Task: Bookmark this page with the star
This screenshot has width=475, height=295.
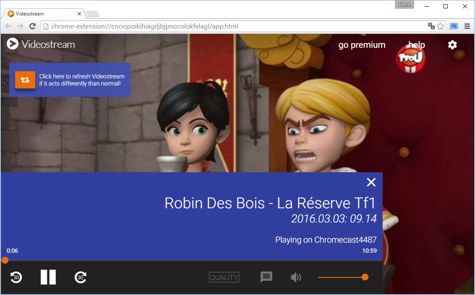Action: (x=441, y=26)
